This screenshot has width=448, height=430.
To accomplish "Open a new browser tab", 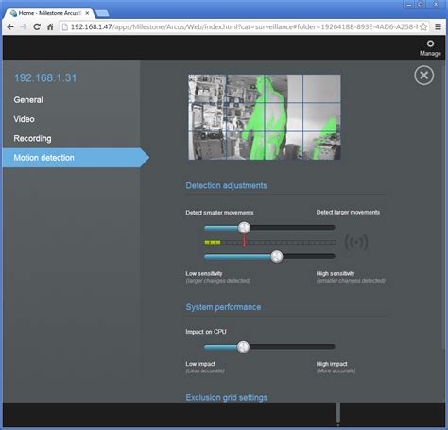I will click(102, 13).
